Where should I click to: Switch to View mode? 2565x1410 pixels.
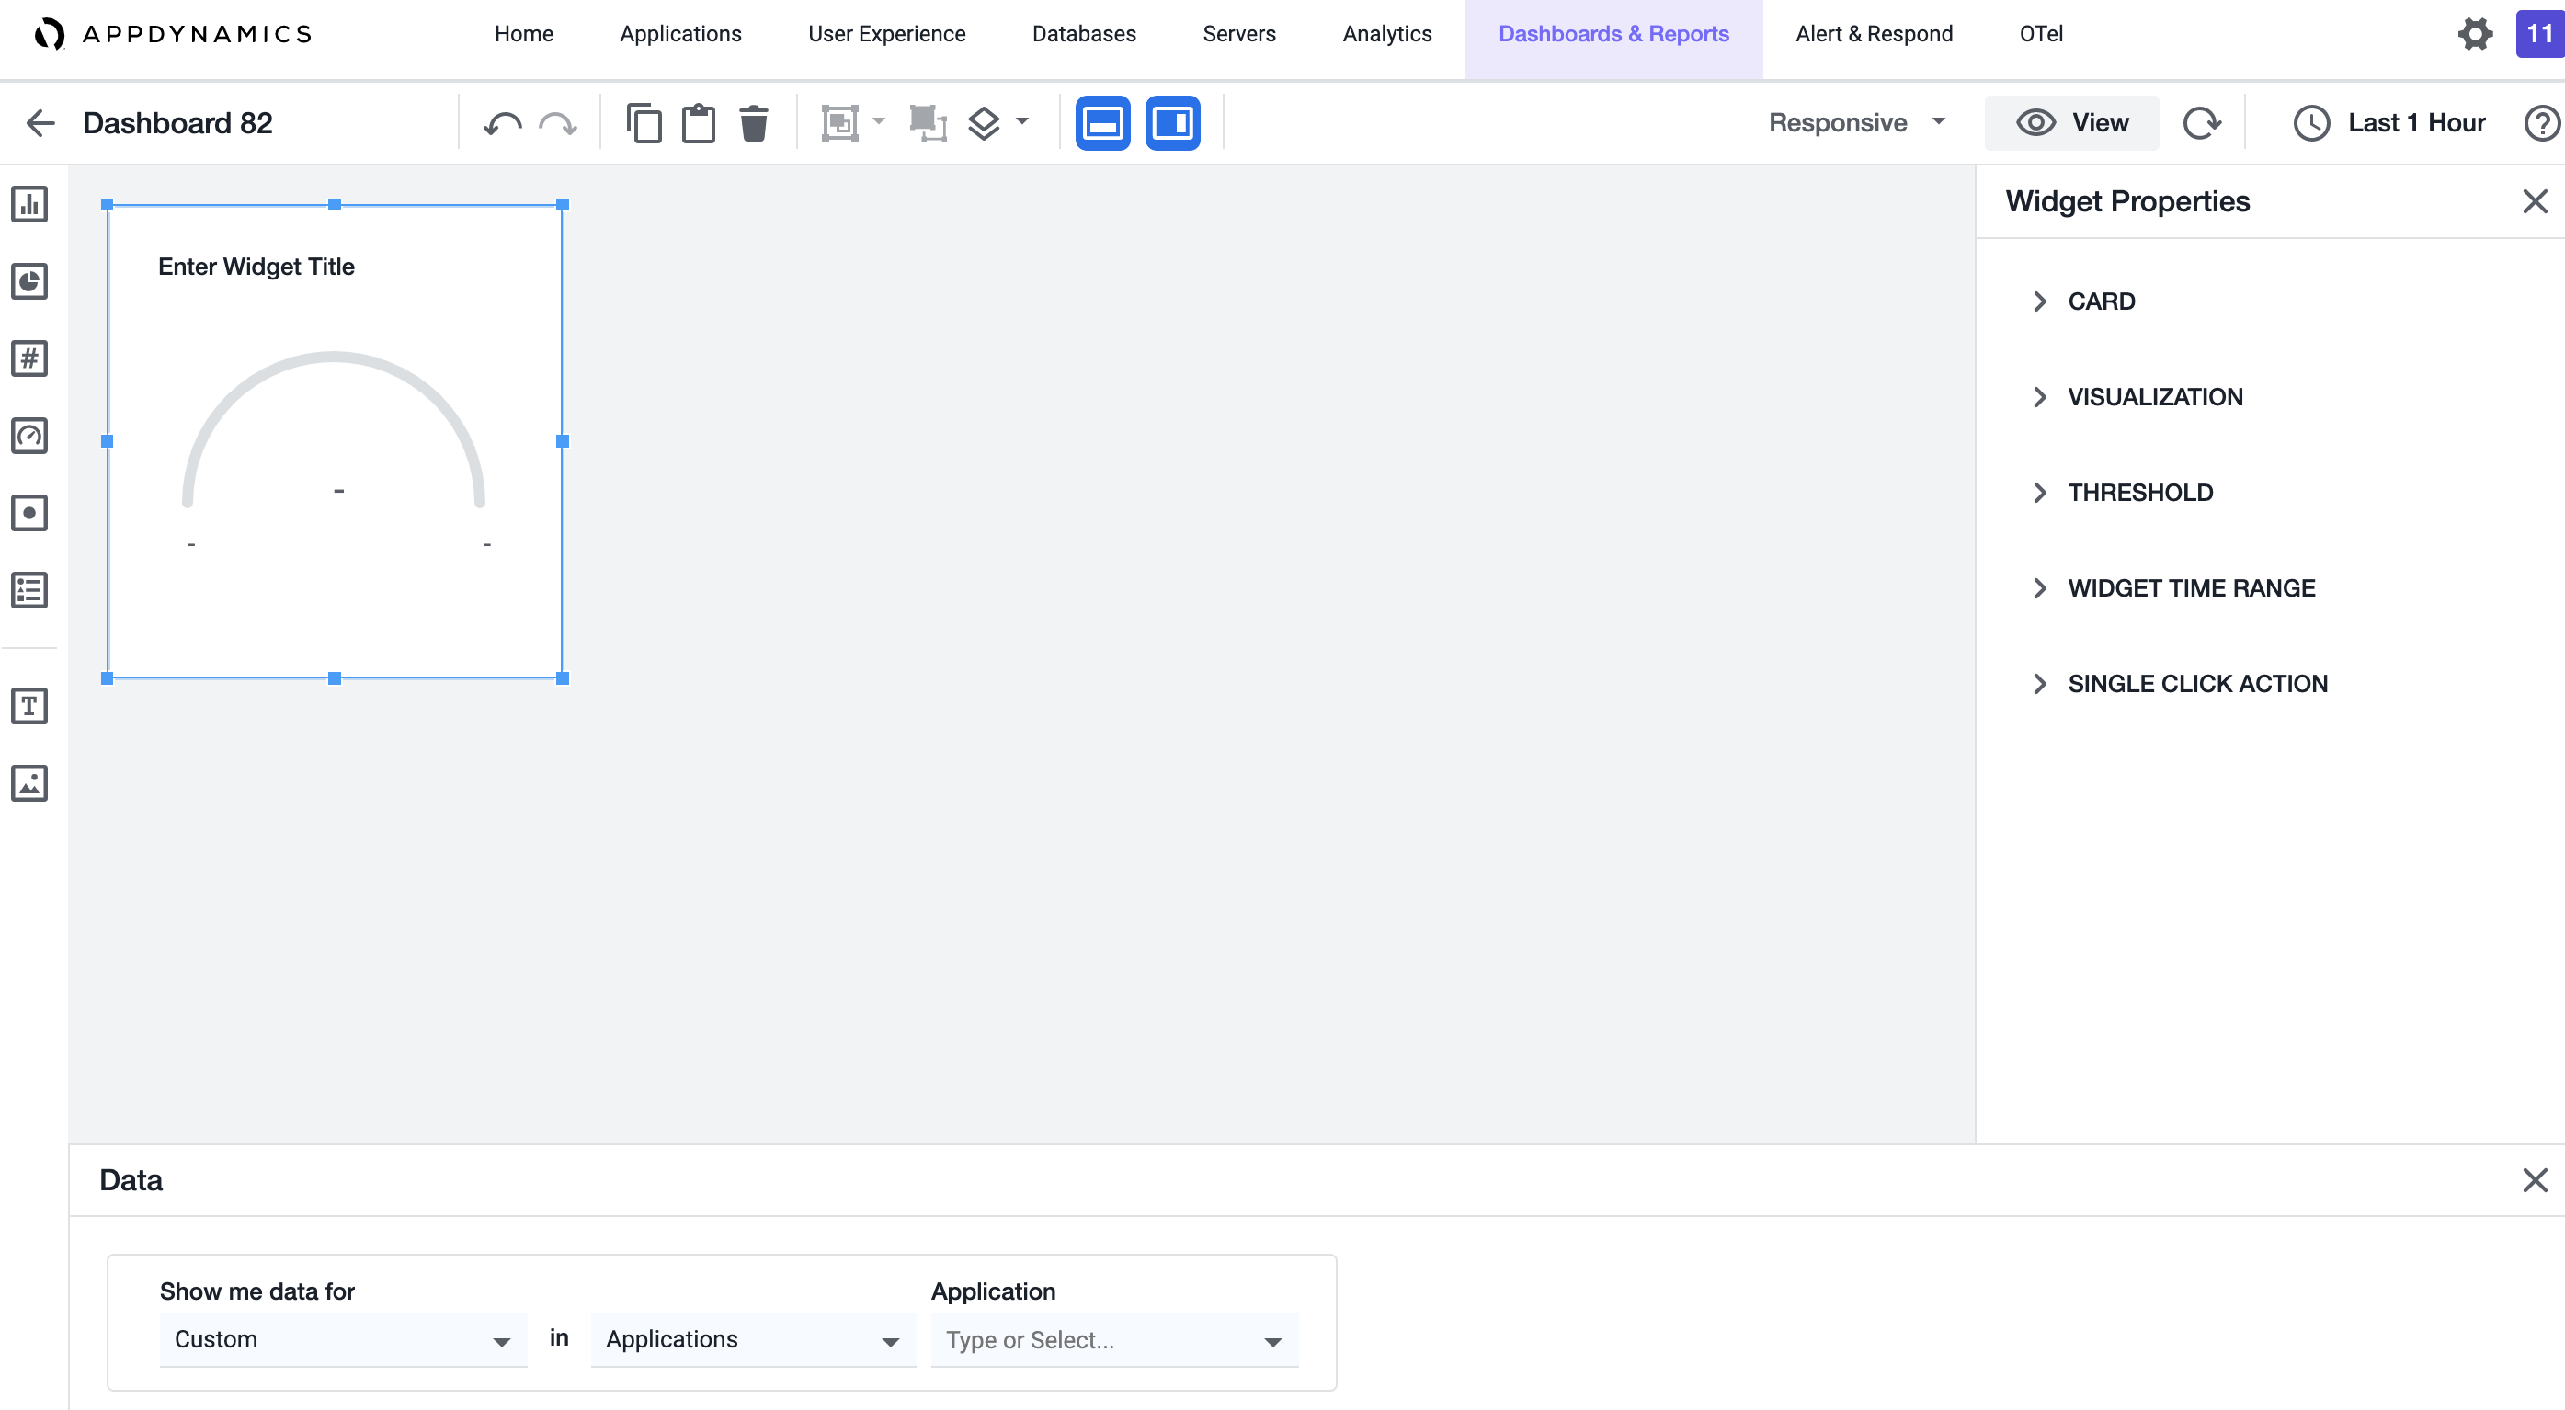(2071, 122)
